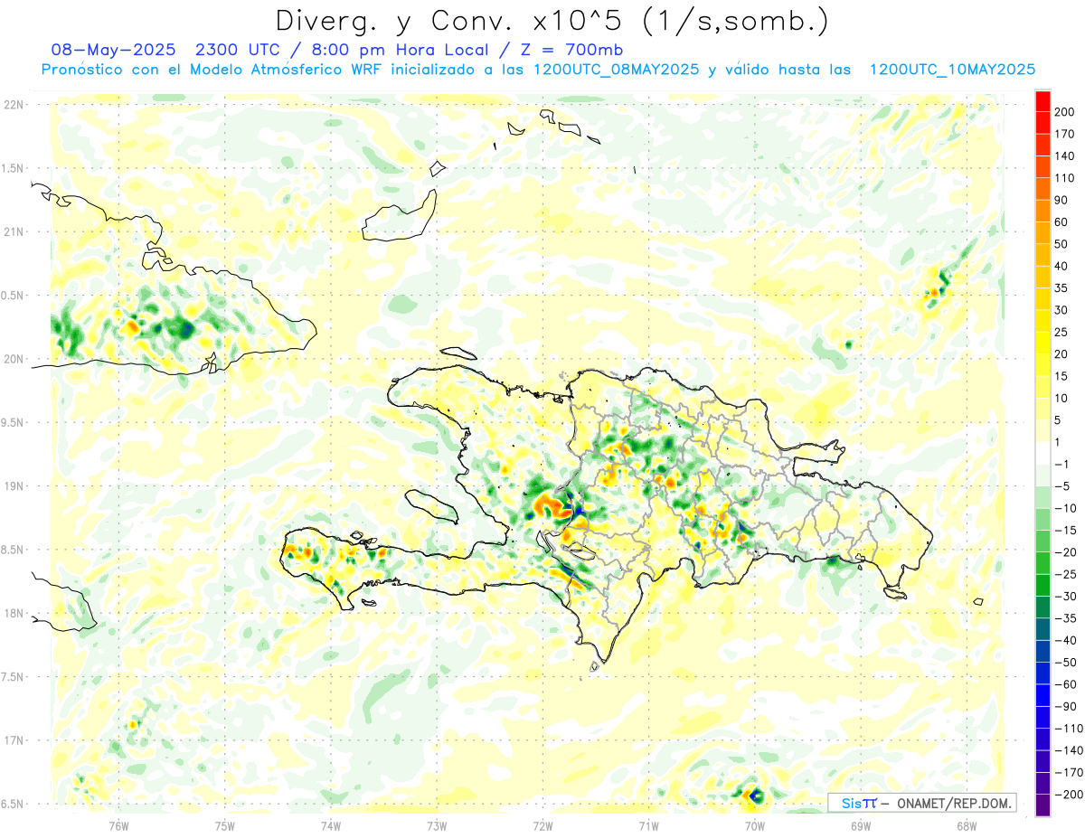Click the '22N' latitude label

tap(13, 105)
